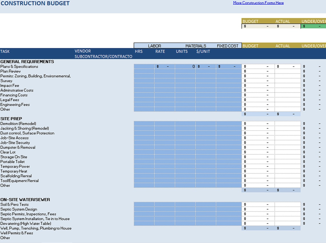Click the ON-SITE WATER/SEWER section heading
The height and width of the screenshot is (243, 326).
(x=25, y=200)
